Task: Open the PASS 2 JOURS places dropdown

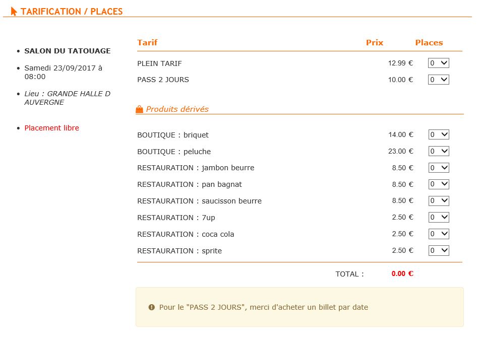Action: coord(438,80)
